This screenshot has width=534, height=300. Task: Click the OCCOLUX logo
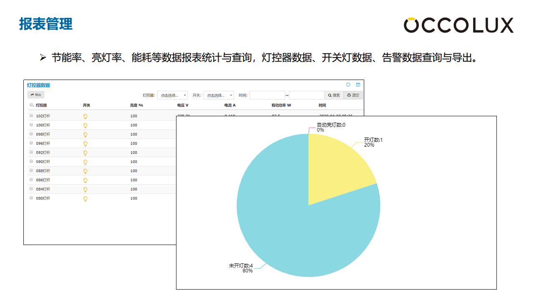tap(458, 25)
